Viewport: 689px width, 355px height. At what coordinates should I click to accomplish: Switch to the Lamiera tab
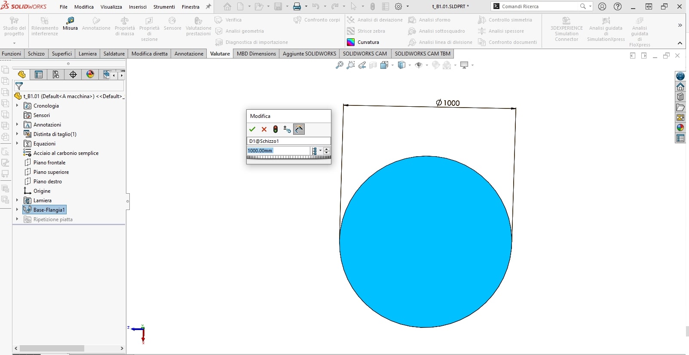tap(87, 54)
